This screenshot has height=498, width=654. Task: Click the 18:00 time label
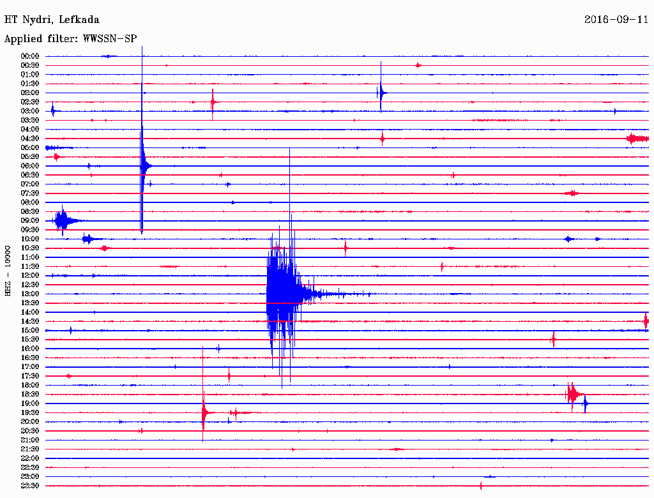pyautogui.click(x=30, y=386)
